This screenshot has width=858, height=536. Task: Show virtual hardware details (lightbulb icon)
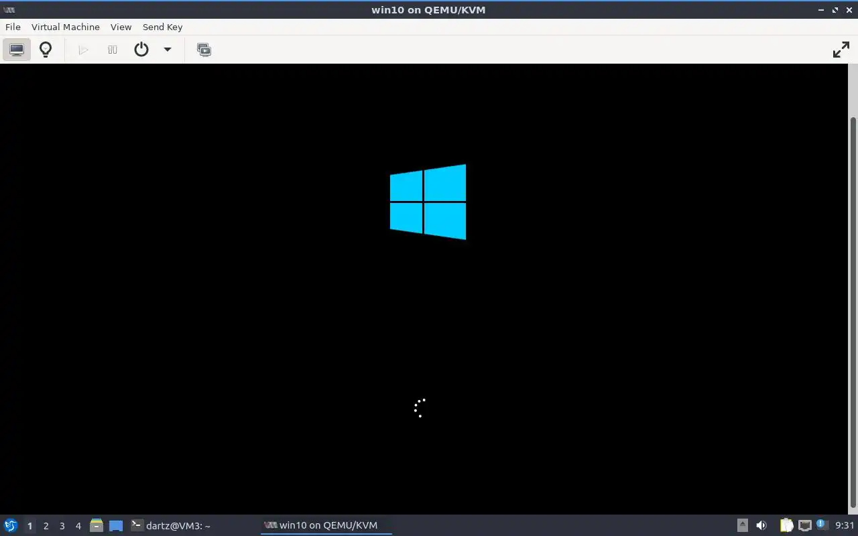46,50
